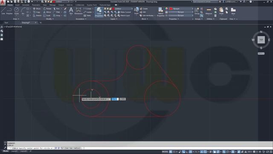This screenshot has width=273, height=154.
Task: Choose the Scale command
Action: (47, 15)
